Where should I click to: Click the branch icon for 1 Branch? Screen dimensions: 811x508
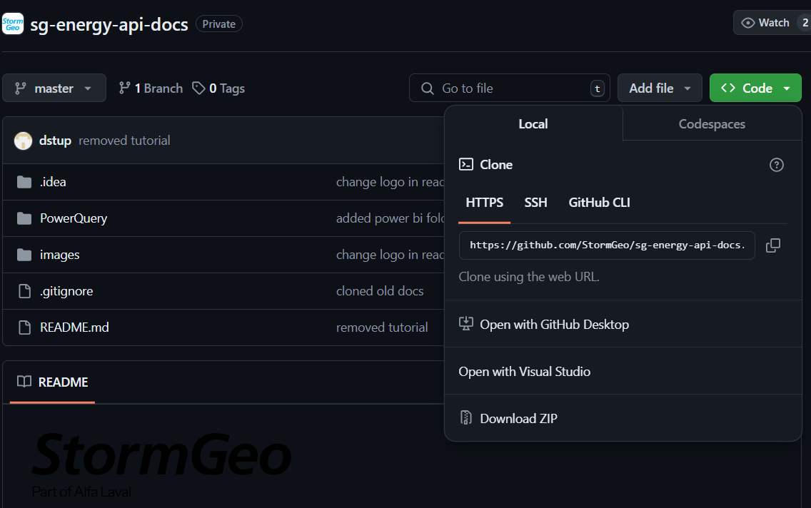[124, 88]
